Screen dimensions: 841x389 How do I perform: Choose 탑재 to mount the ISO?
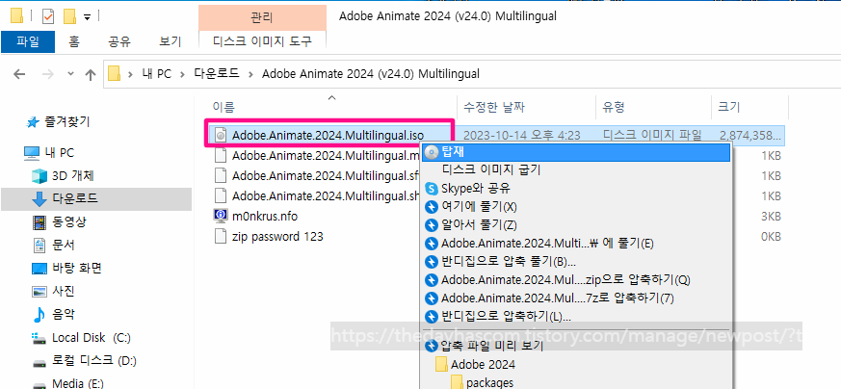point(577,152)
